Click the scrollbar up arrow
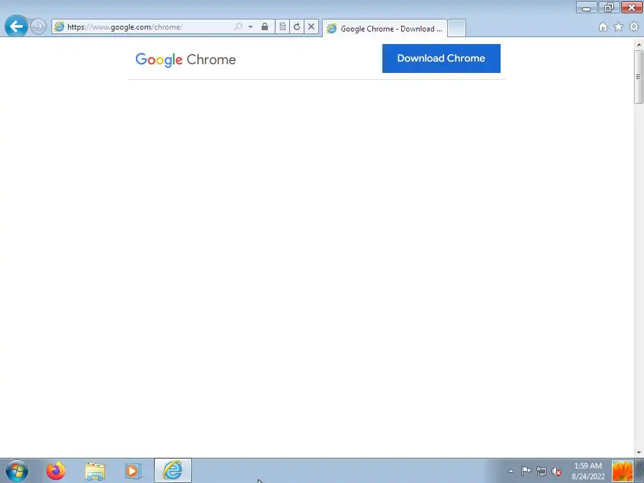This screenshot has height=483, width=644. pyautogui.click(x=638, y=44)
